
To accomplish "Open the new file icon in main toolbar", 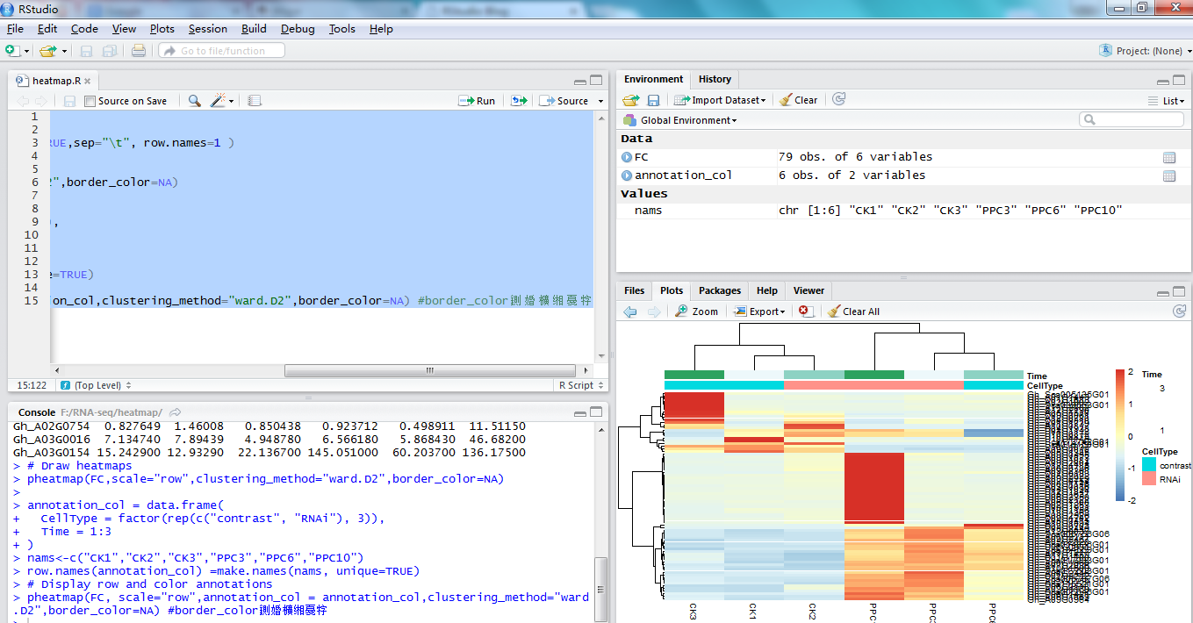I will 12,51.
